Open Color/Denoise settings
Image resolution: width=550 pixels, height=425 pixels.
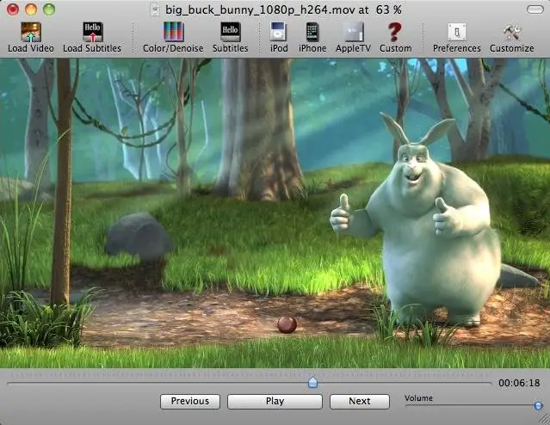point(173,38)
